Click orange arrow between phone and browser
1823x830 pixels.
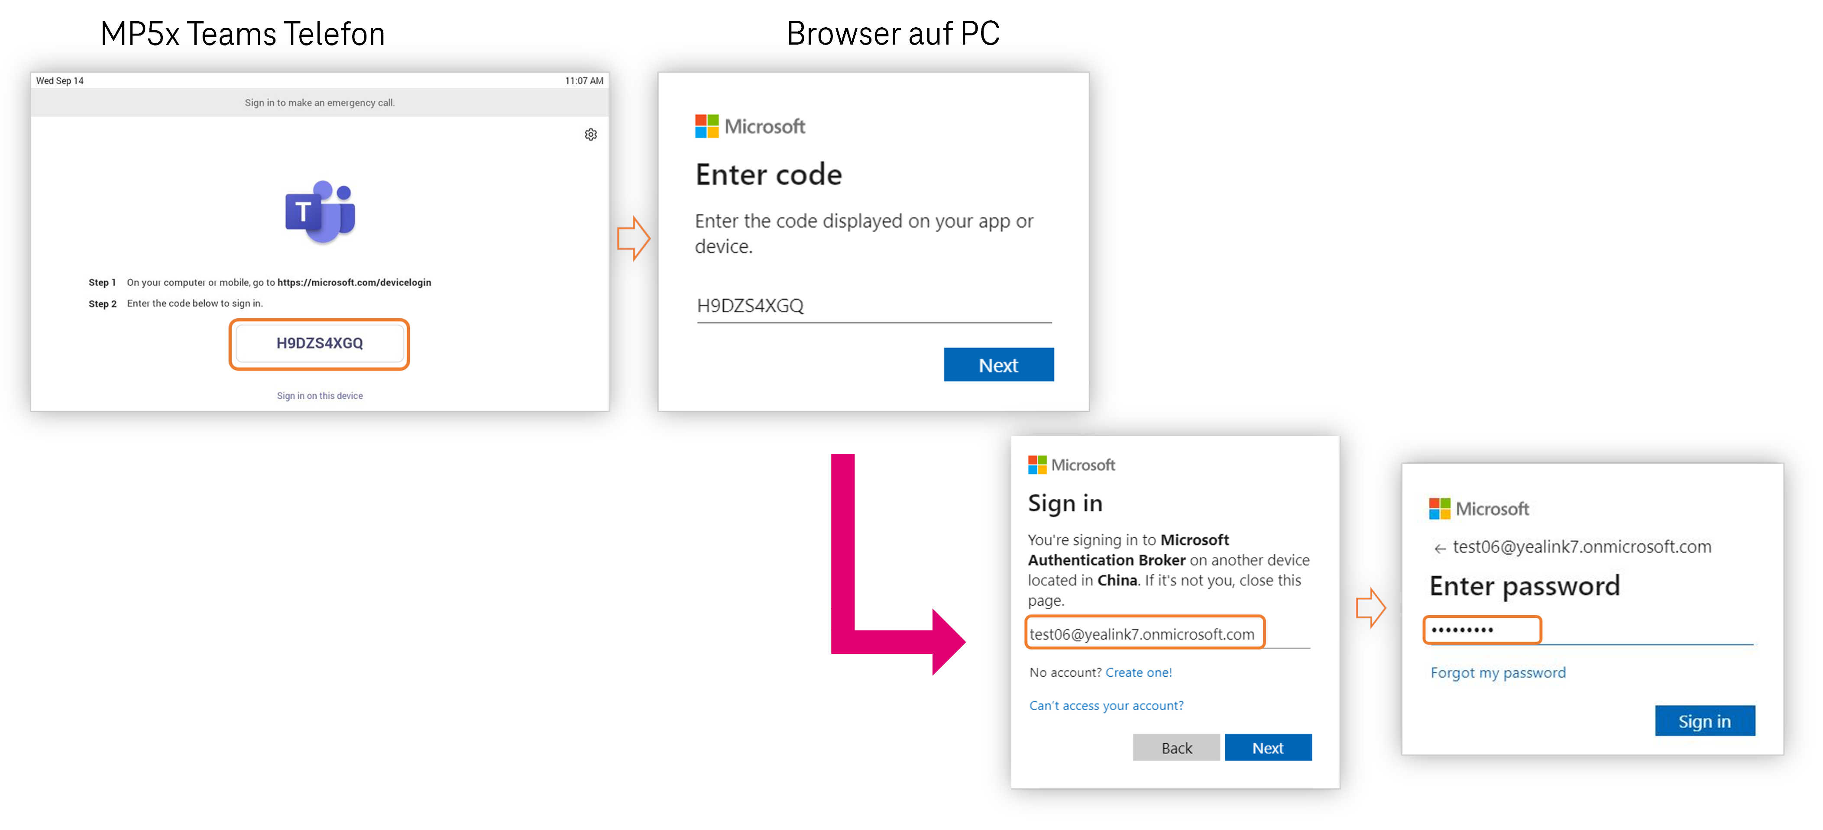coord(633,239)
